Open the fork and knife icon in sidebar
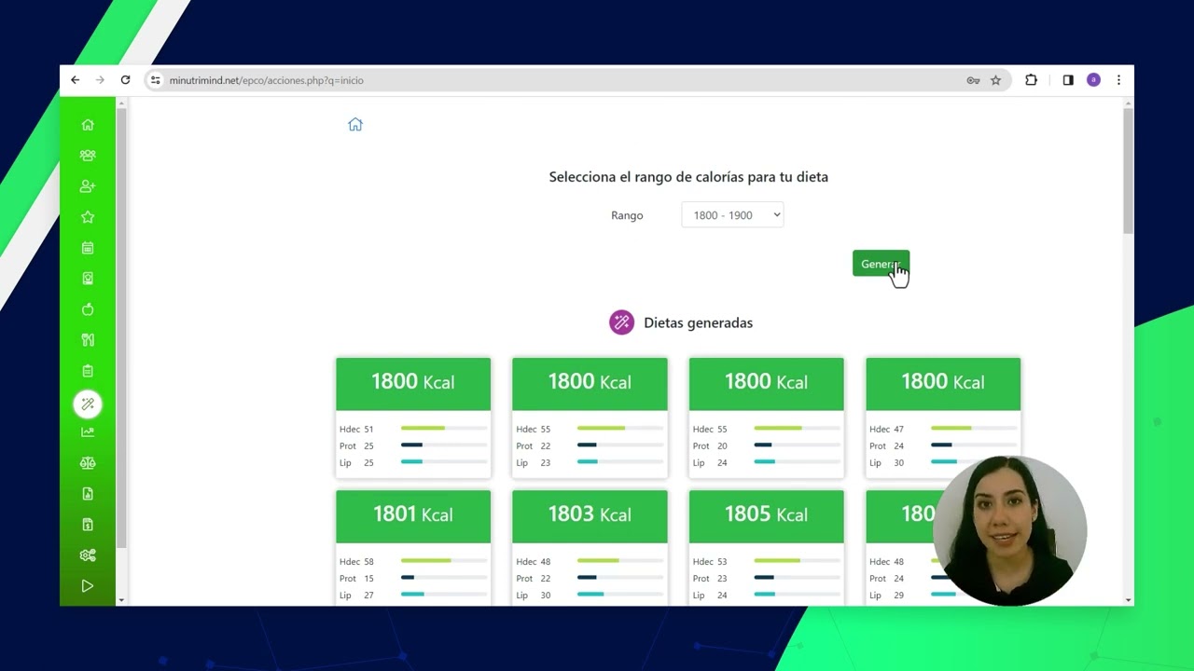 point(88,340)
